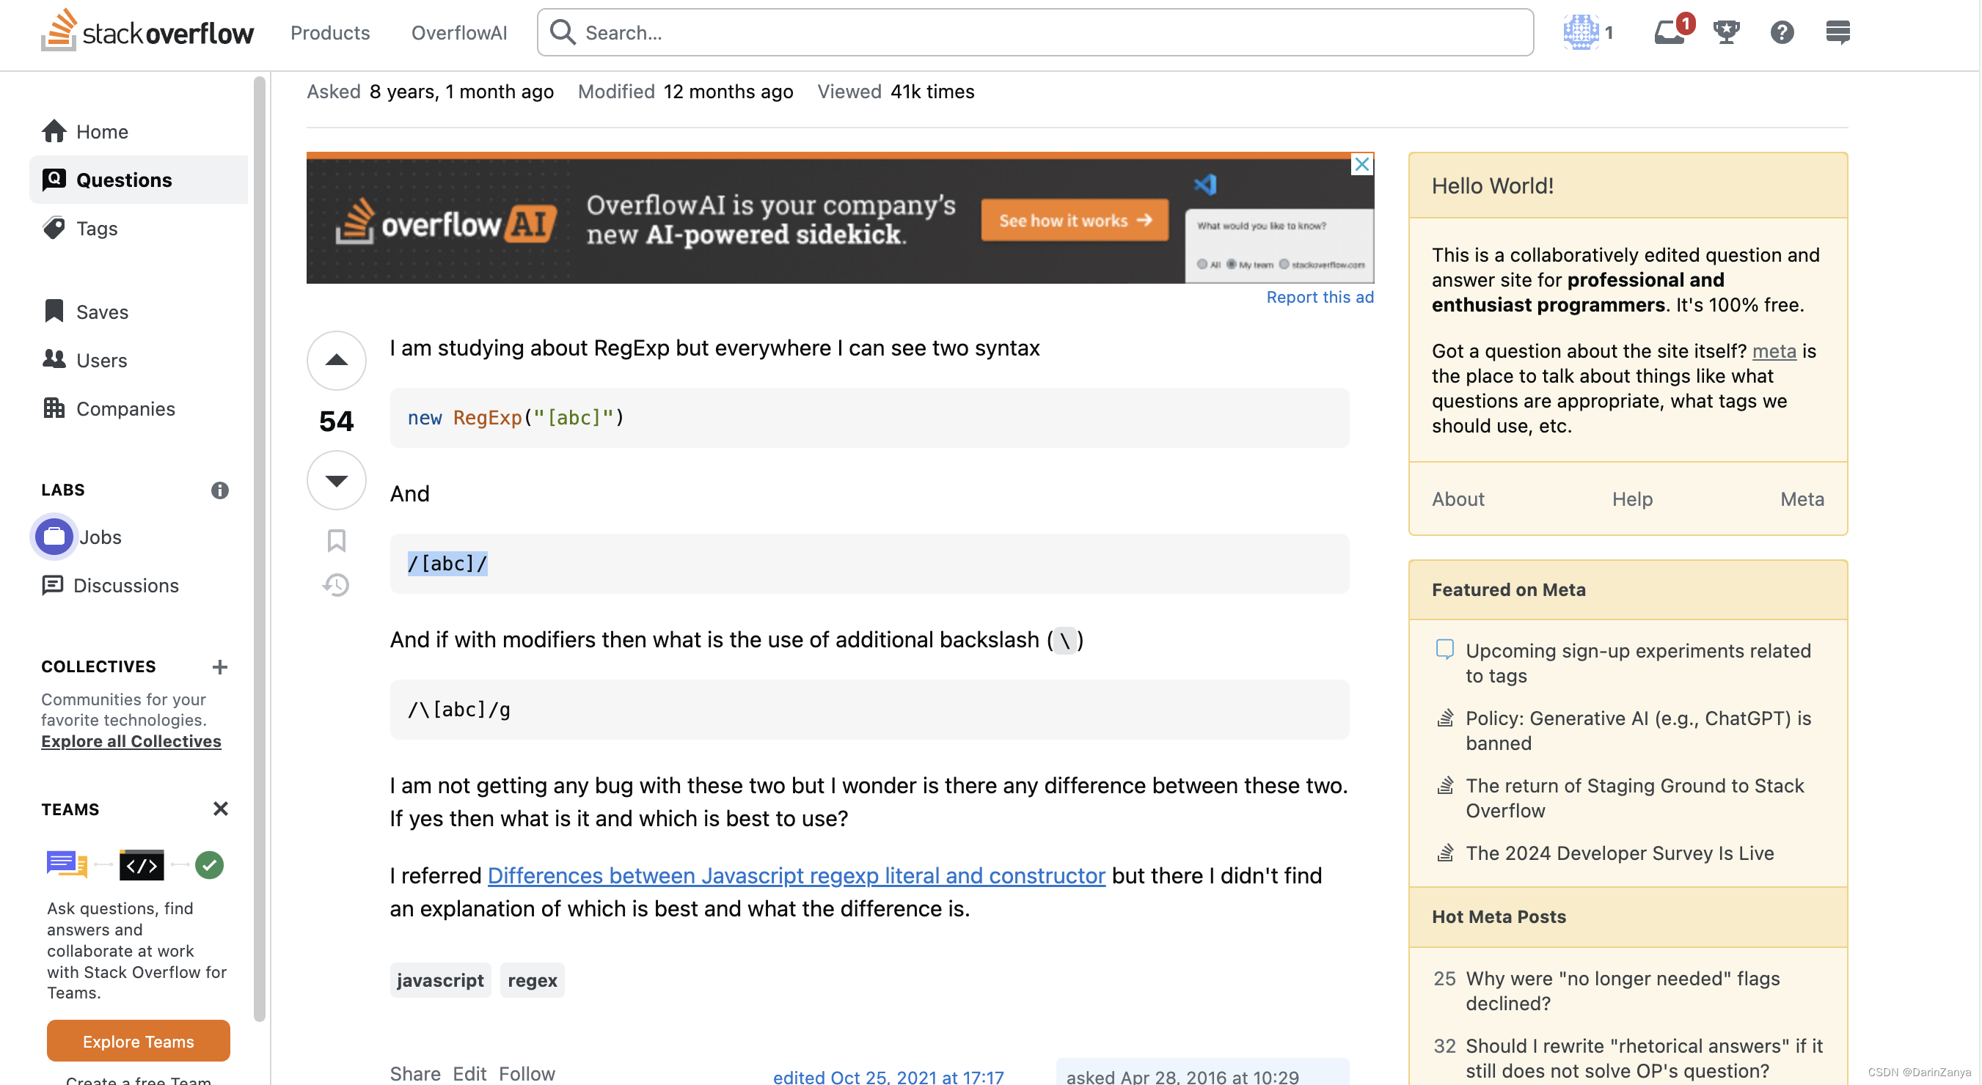Click Explore all Collectives link

coord(131,740)
